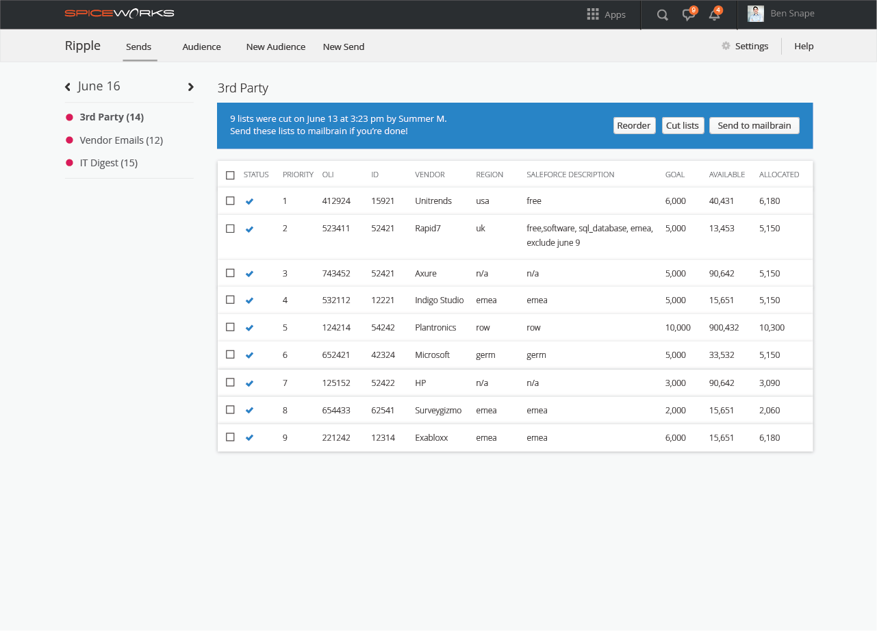Screen dimensions: 877x631
Task: Open the Ben Snape user menu
Action: pos(792,13)
